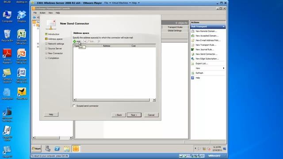This screenshot has width=283, height=159.
Task: Click New Edge Subscription action
Action: click(207, 59)
